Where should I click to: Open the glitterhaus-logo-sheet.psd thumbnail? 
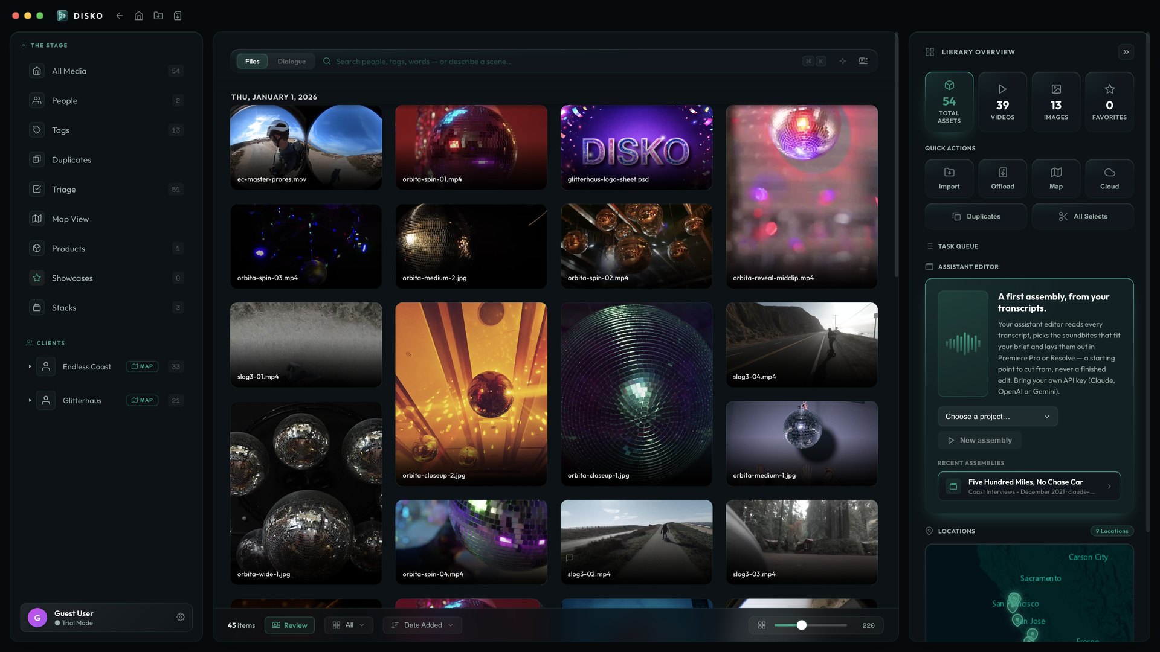coord(636,147)
